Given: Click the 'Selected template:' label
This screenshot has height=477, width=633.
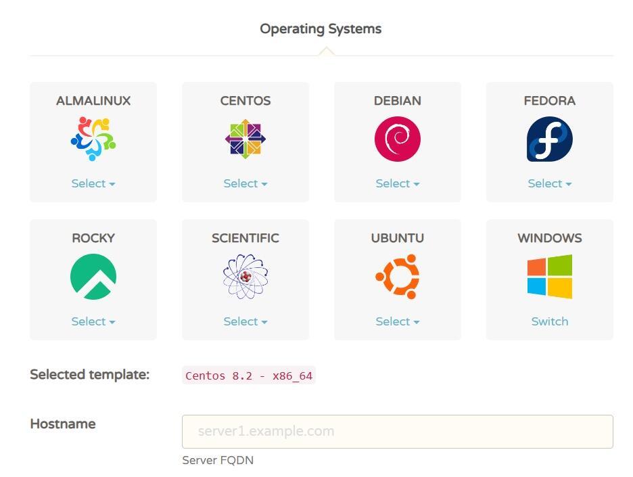Looking at the screenshot, I should [90, 374].
